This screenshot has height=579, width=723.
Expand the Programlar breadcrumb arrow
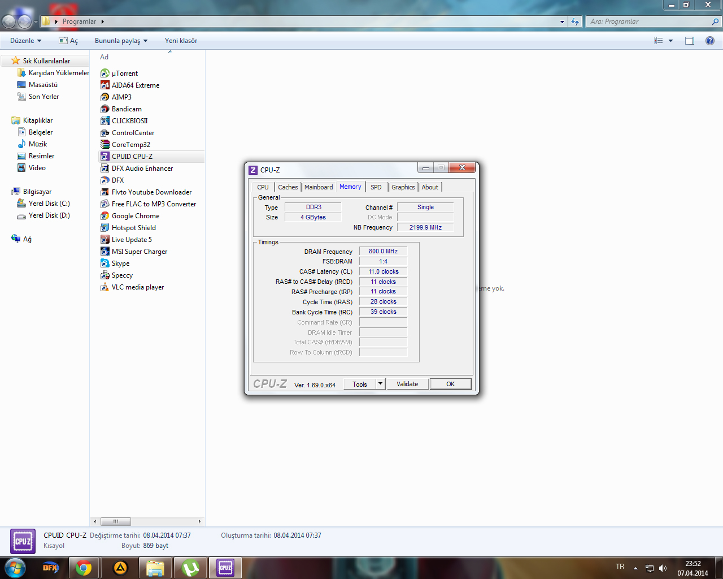coord(103,21)
